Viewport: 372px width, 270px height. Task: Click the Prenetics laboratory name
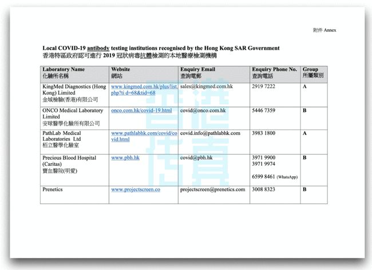[x=53, y=189]
